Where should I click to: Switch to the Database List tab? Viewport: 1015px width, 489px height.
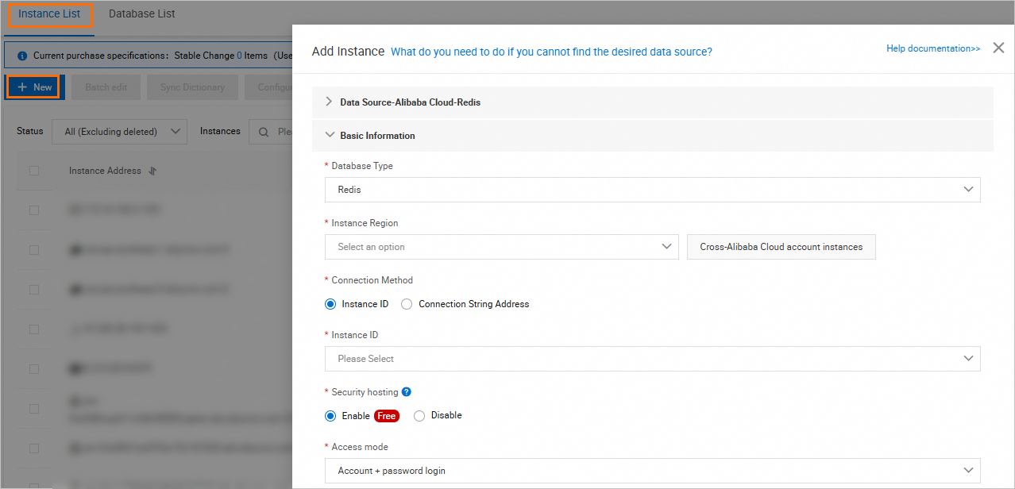click(141, 13)
